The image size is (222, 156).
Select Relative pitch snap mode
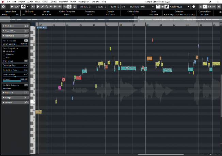(x=4, y=54)
